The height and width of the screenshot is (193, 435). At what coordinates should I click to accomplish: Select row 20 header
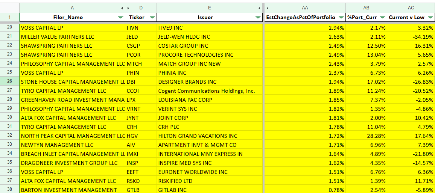pyautogui.click(x=10, y=27)
